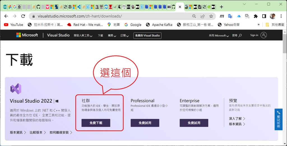Open the zoom magnifier in address bar
287x146 pixels.
point(194,16)
